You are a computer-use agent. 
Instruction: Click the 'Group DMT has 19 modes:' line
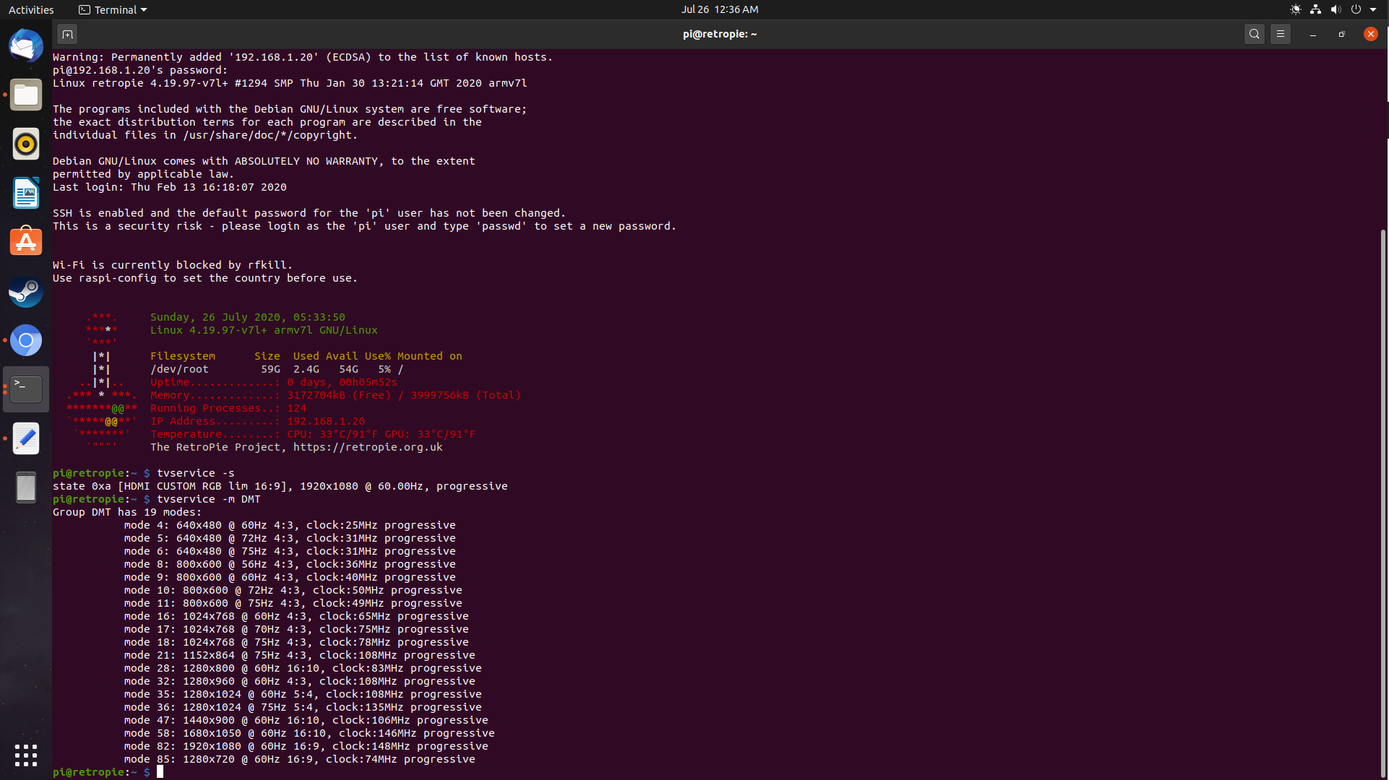pos(127,512)
